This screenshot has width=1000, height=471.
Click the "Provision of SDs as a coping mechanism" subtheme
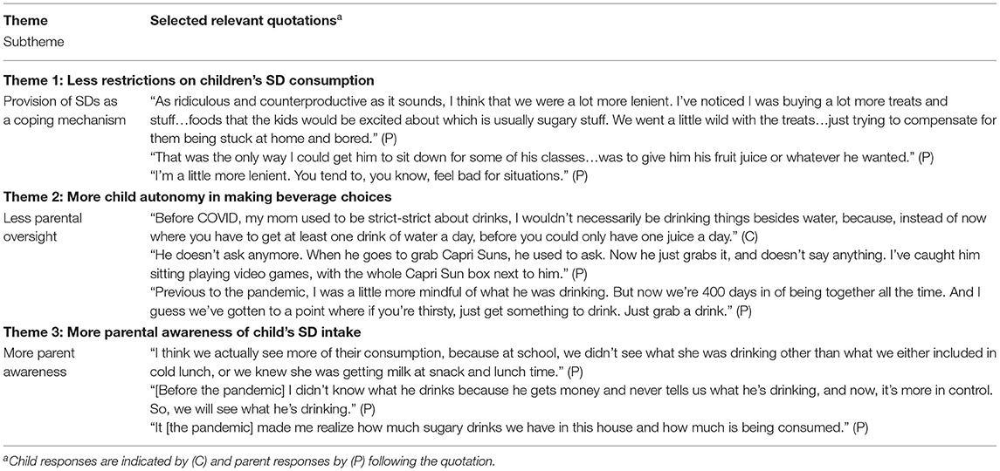65,110
